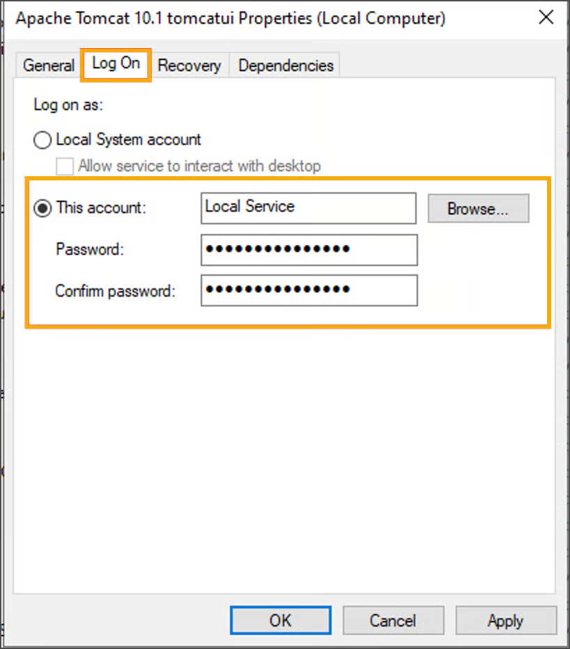Focus the Password input field
The width and height of the screenshot is (570, 649).
(309, 250)
